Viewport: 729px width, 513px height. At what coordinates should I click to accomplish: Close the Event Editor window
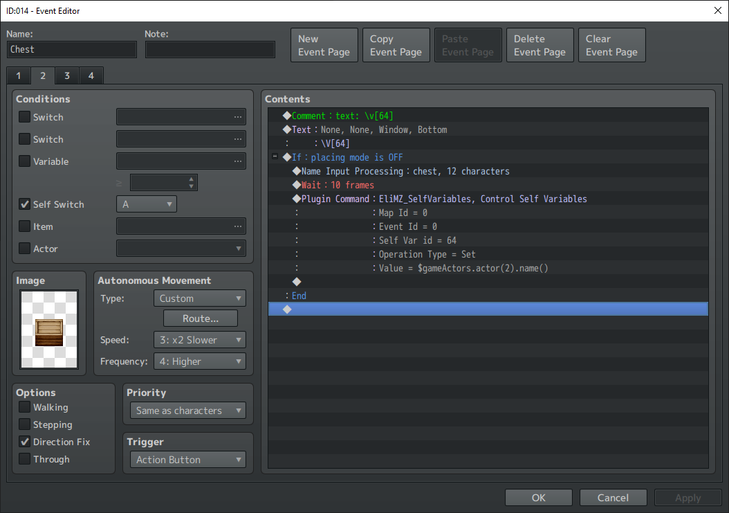tap(717, 10)
